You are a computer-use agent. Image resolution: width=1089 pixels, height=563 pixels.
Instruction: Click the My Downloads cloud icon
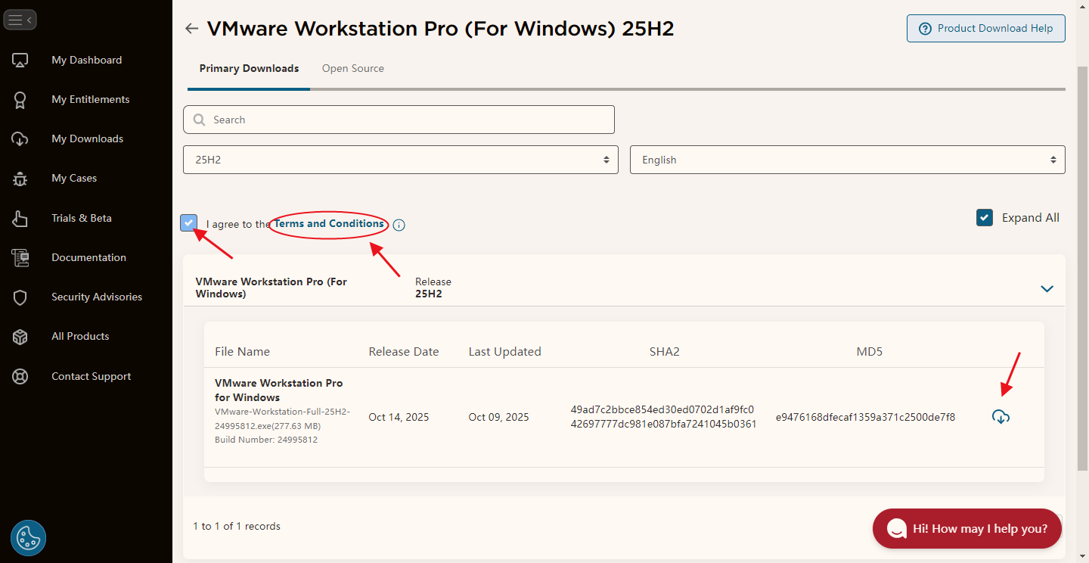[20, 139]
